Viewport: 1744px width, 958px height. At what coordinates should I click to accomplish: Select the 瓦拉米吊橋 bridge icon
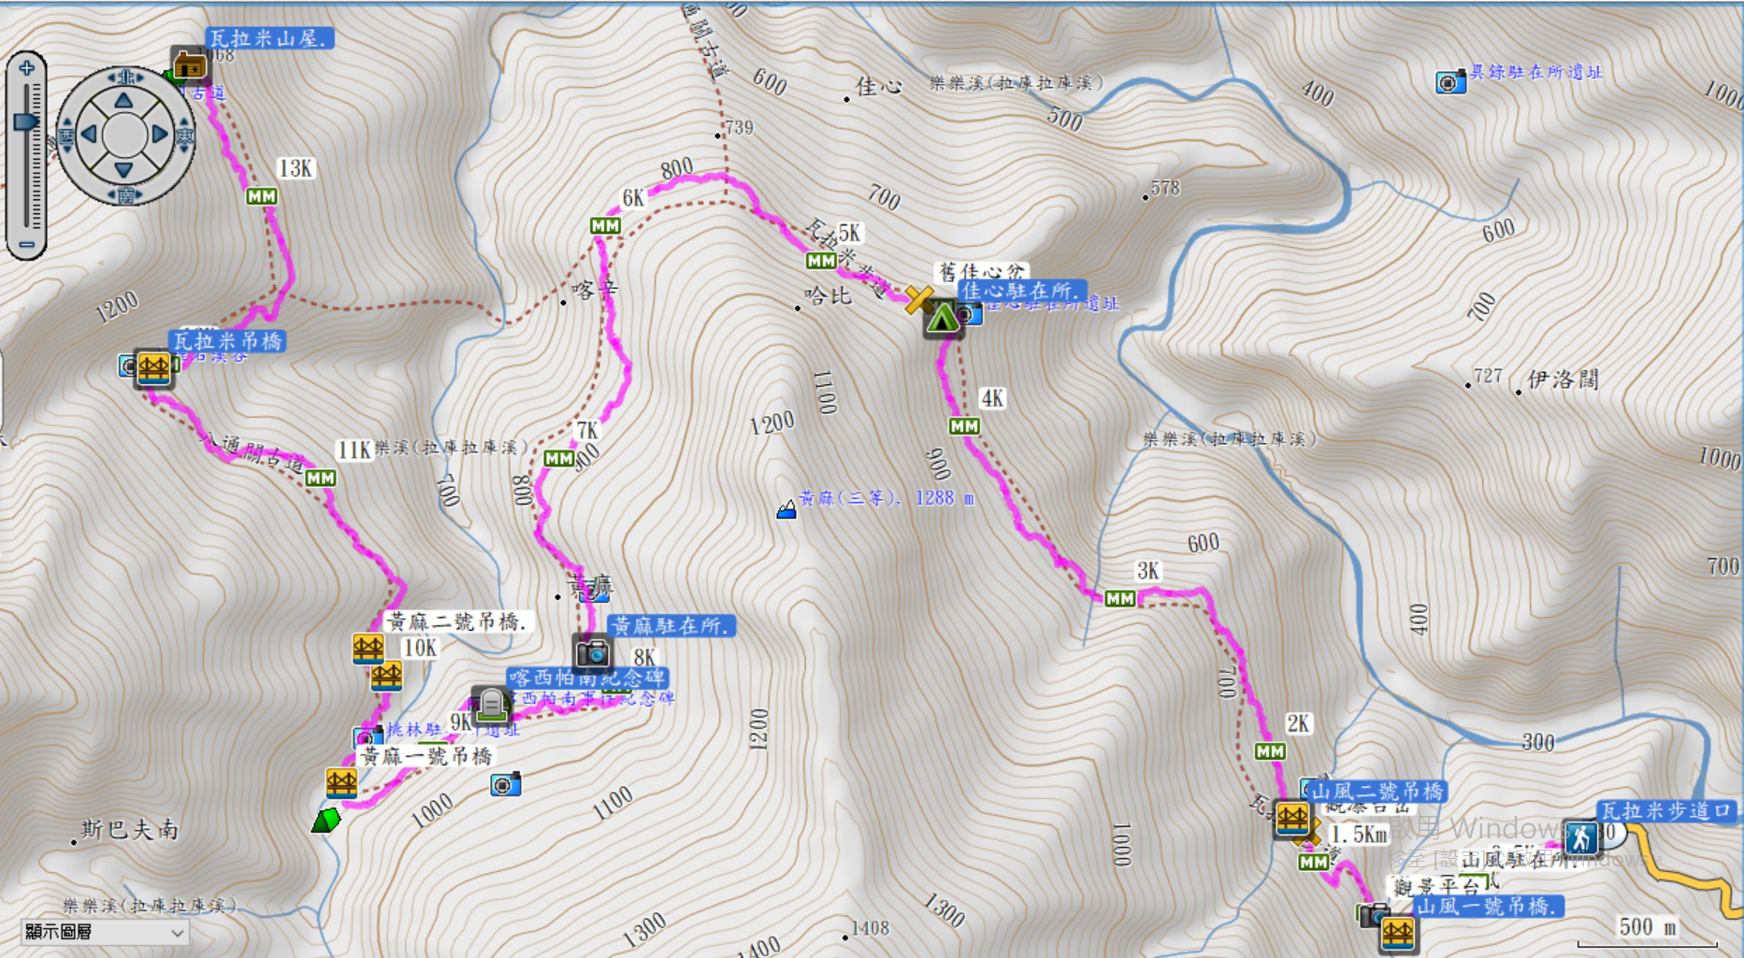click(x=153, y=367)
